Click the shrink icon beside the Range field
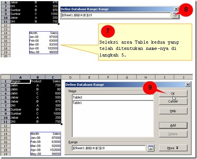This screenshot has width=197, height=159. click(x=150, y=148)
